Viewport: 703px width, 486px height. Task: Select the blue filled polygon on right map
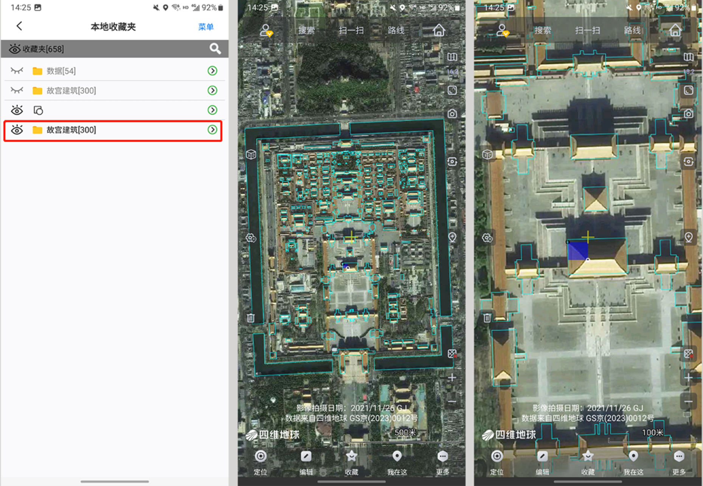[577, 251]
